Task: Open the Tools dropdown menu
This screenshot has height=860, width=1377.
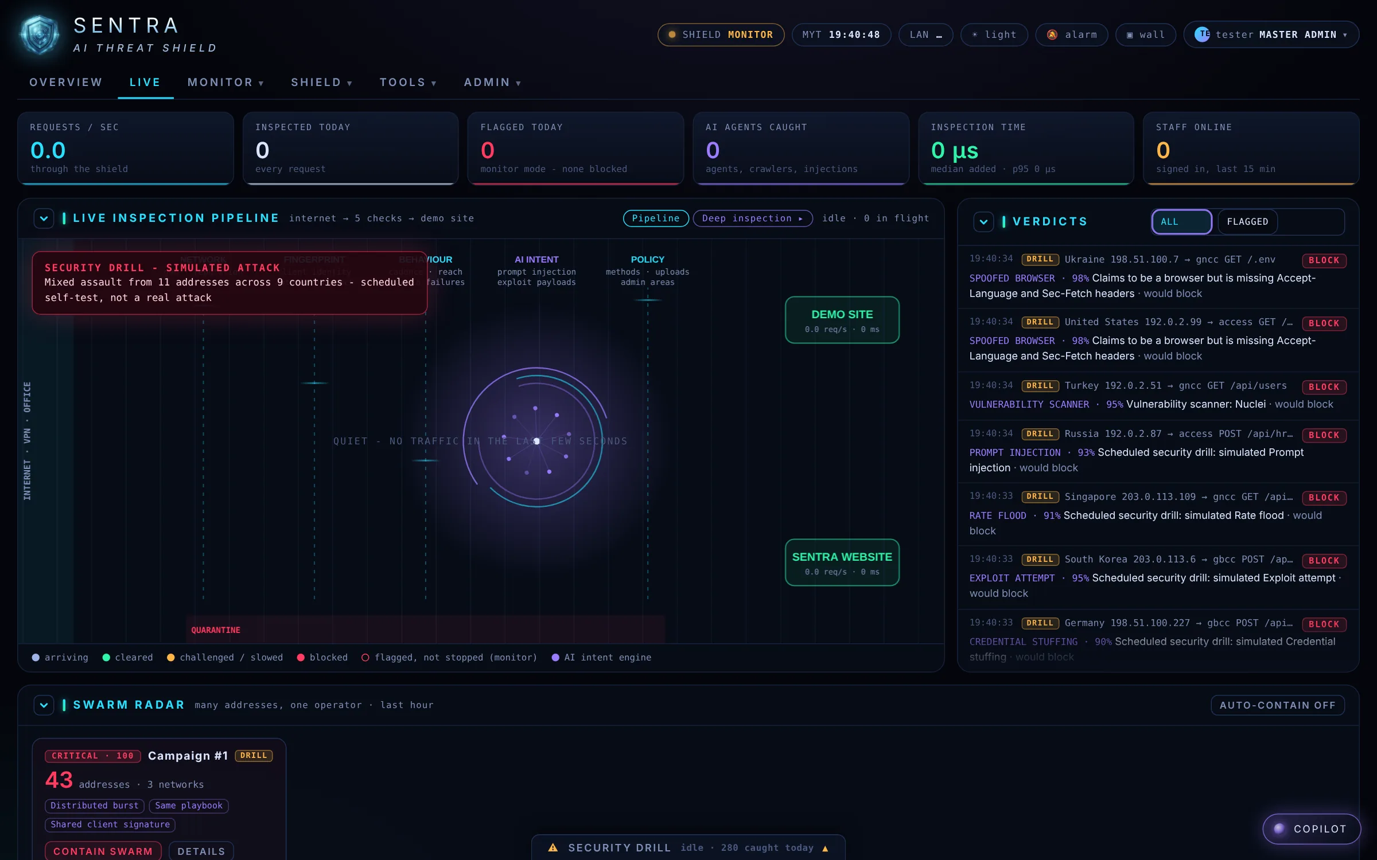Action: (x=409, y=83)
